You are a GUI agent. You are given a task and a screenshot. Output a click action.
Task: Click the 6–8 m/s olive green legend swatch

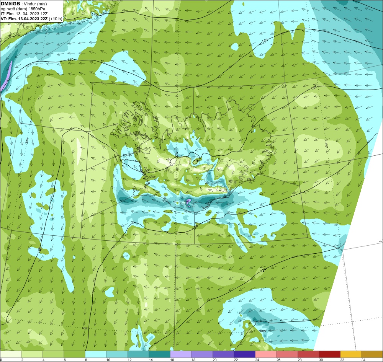[75, 354]
